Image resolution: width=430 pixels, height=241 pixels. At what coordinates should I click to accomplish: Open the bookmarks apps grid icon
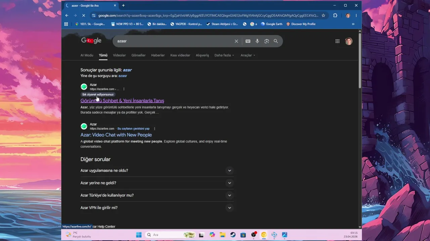click(x=66, y=24)
